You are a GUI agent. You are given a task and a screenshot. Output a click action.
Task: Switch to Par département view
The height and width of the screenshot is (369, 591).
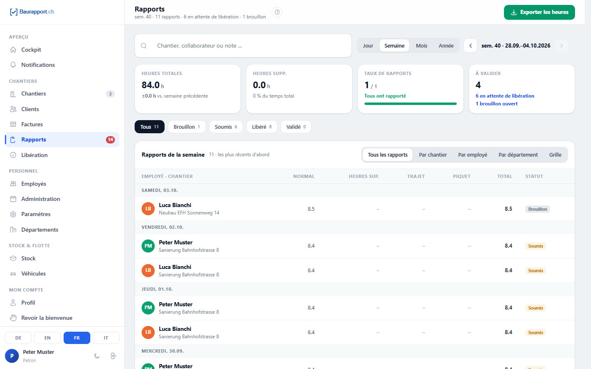(518, 155)
